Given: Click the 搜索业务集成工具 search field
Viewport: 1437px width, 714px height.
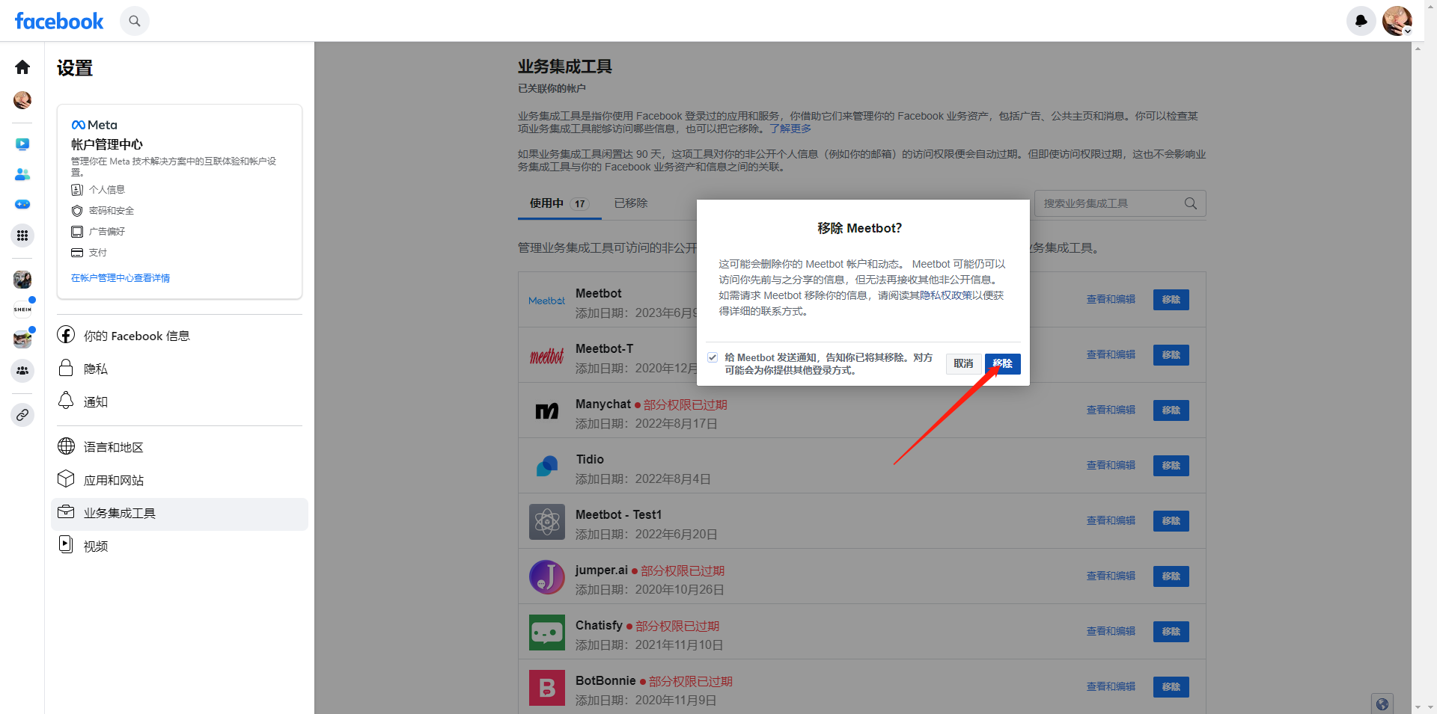Looking at the screenshot, I should pyautogui.click(x=1120, y=203).
